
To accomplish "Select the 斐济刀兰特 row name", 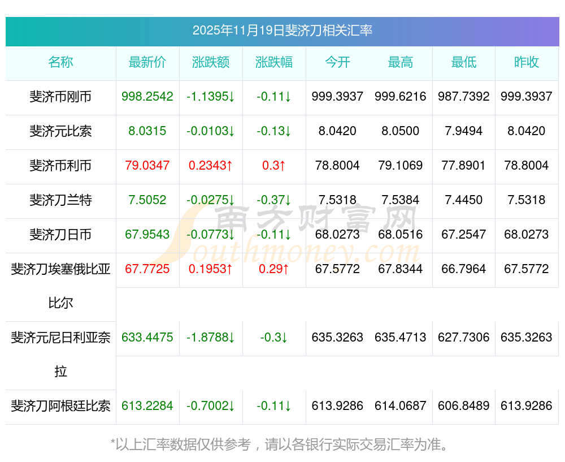I will pos(60,200).
